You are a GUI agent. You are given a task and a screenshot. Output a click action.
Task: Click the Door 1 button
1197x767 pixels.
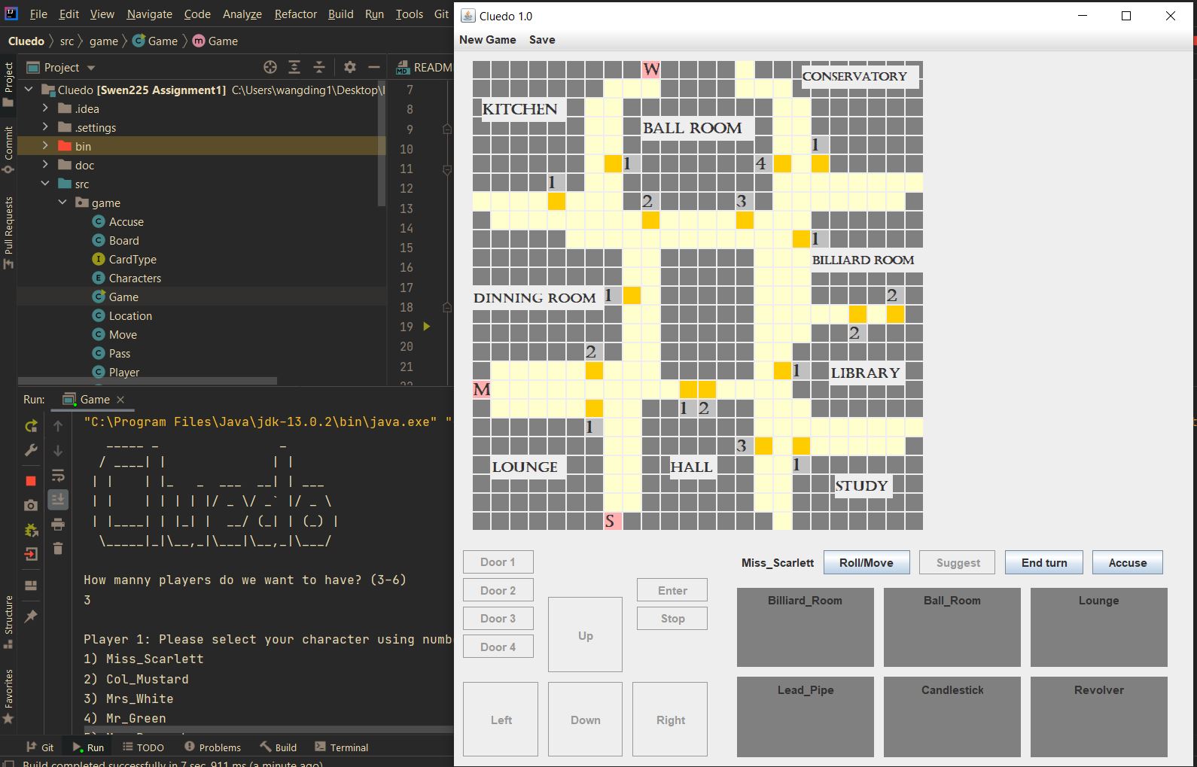[x=498, y=562]
